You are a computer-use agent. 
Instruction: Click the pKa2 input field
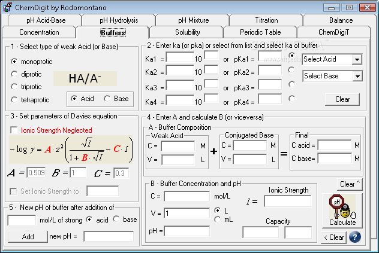[270, 70]
